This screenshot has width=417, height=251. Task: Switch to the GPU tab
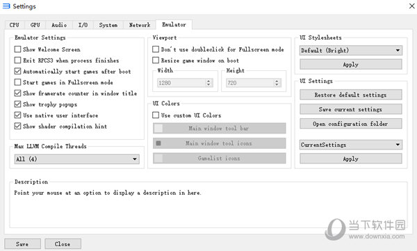coord(35,25)
